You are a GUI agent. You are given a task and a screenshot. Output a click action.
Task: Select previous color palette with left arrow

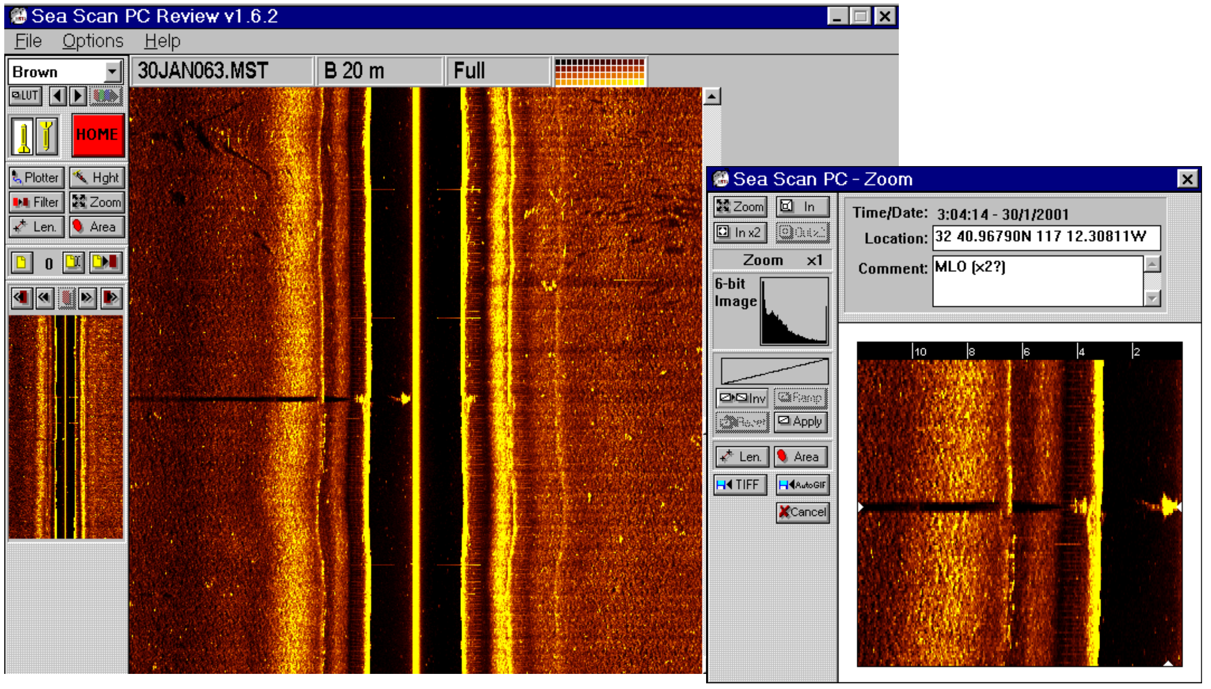click(57, 96)
